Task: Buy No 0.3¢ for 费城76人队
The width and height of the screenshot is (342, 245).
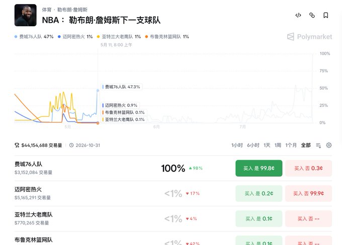Action: 308,168
